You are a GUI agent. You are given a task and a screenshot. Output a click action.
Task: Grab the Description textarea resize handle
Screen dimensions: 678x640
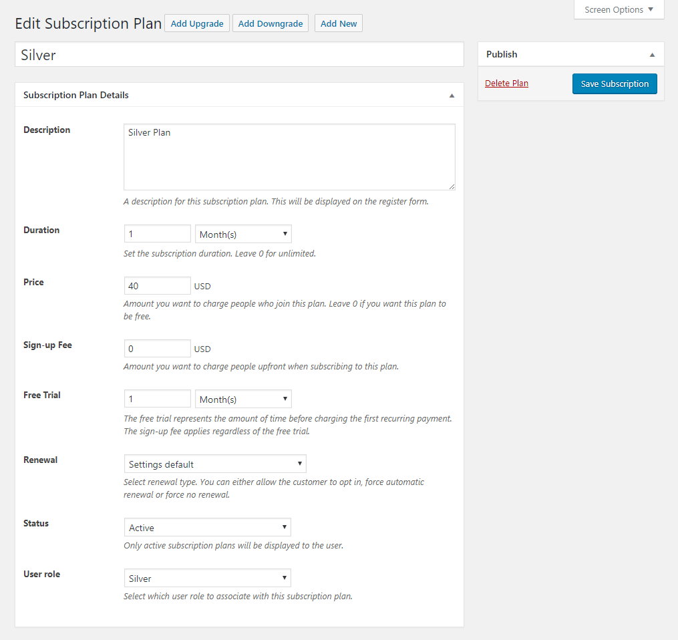coord(452,186)
